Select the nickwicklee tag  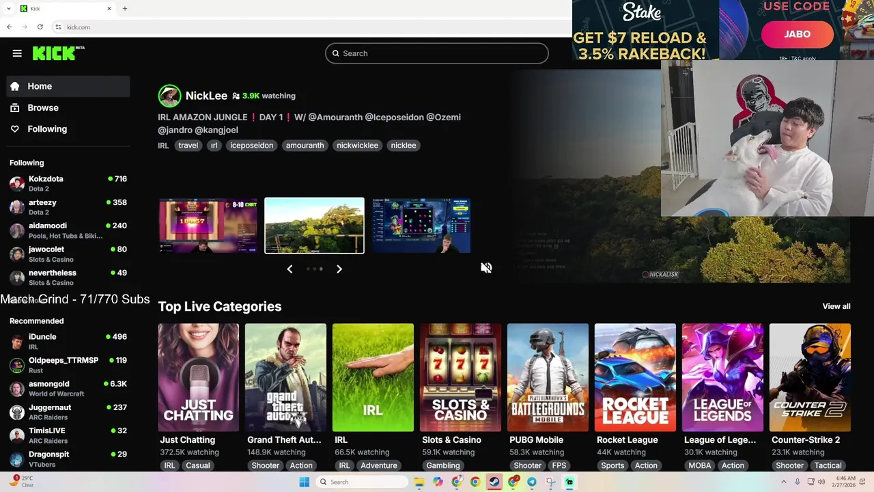[357, 146]
